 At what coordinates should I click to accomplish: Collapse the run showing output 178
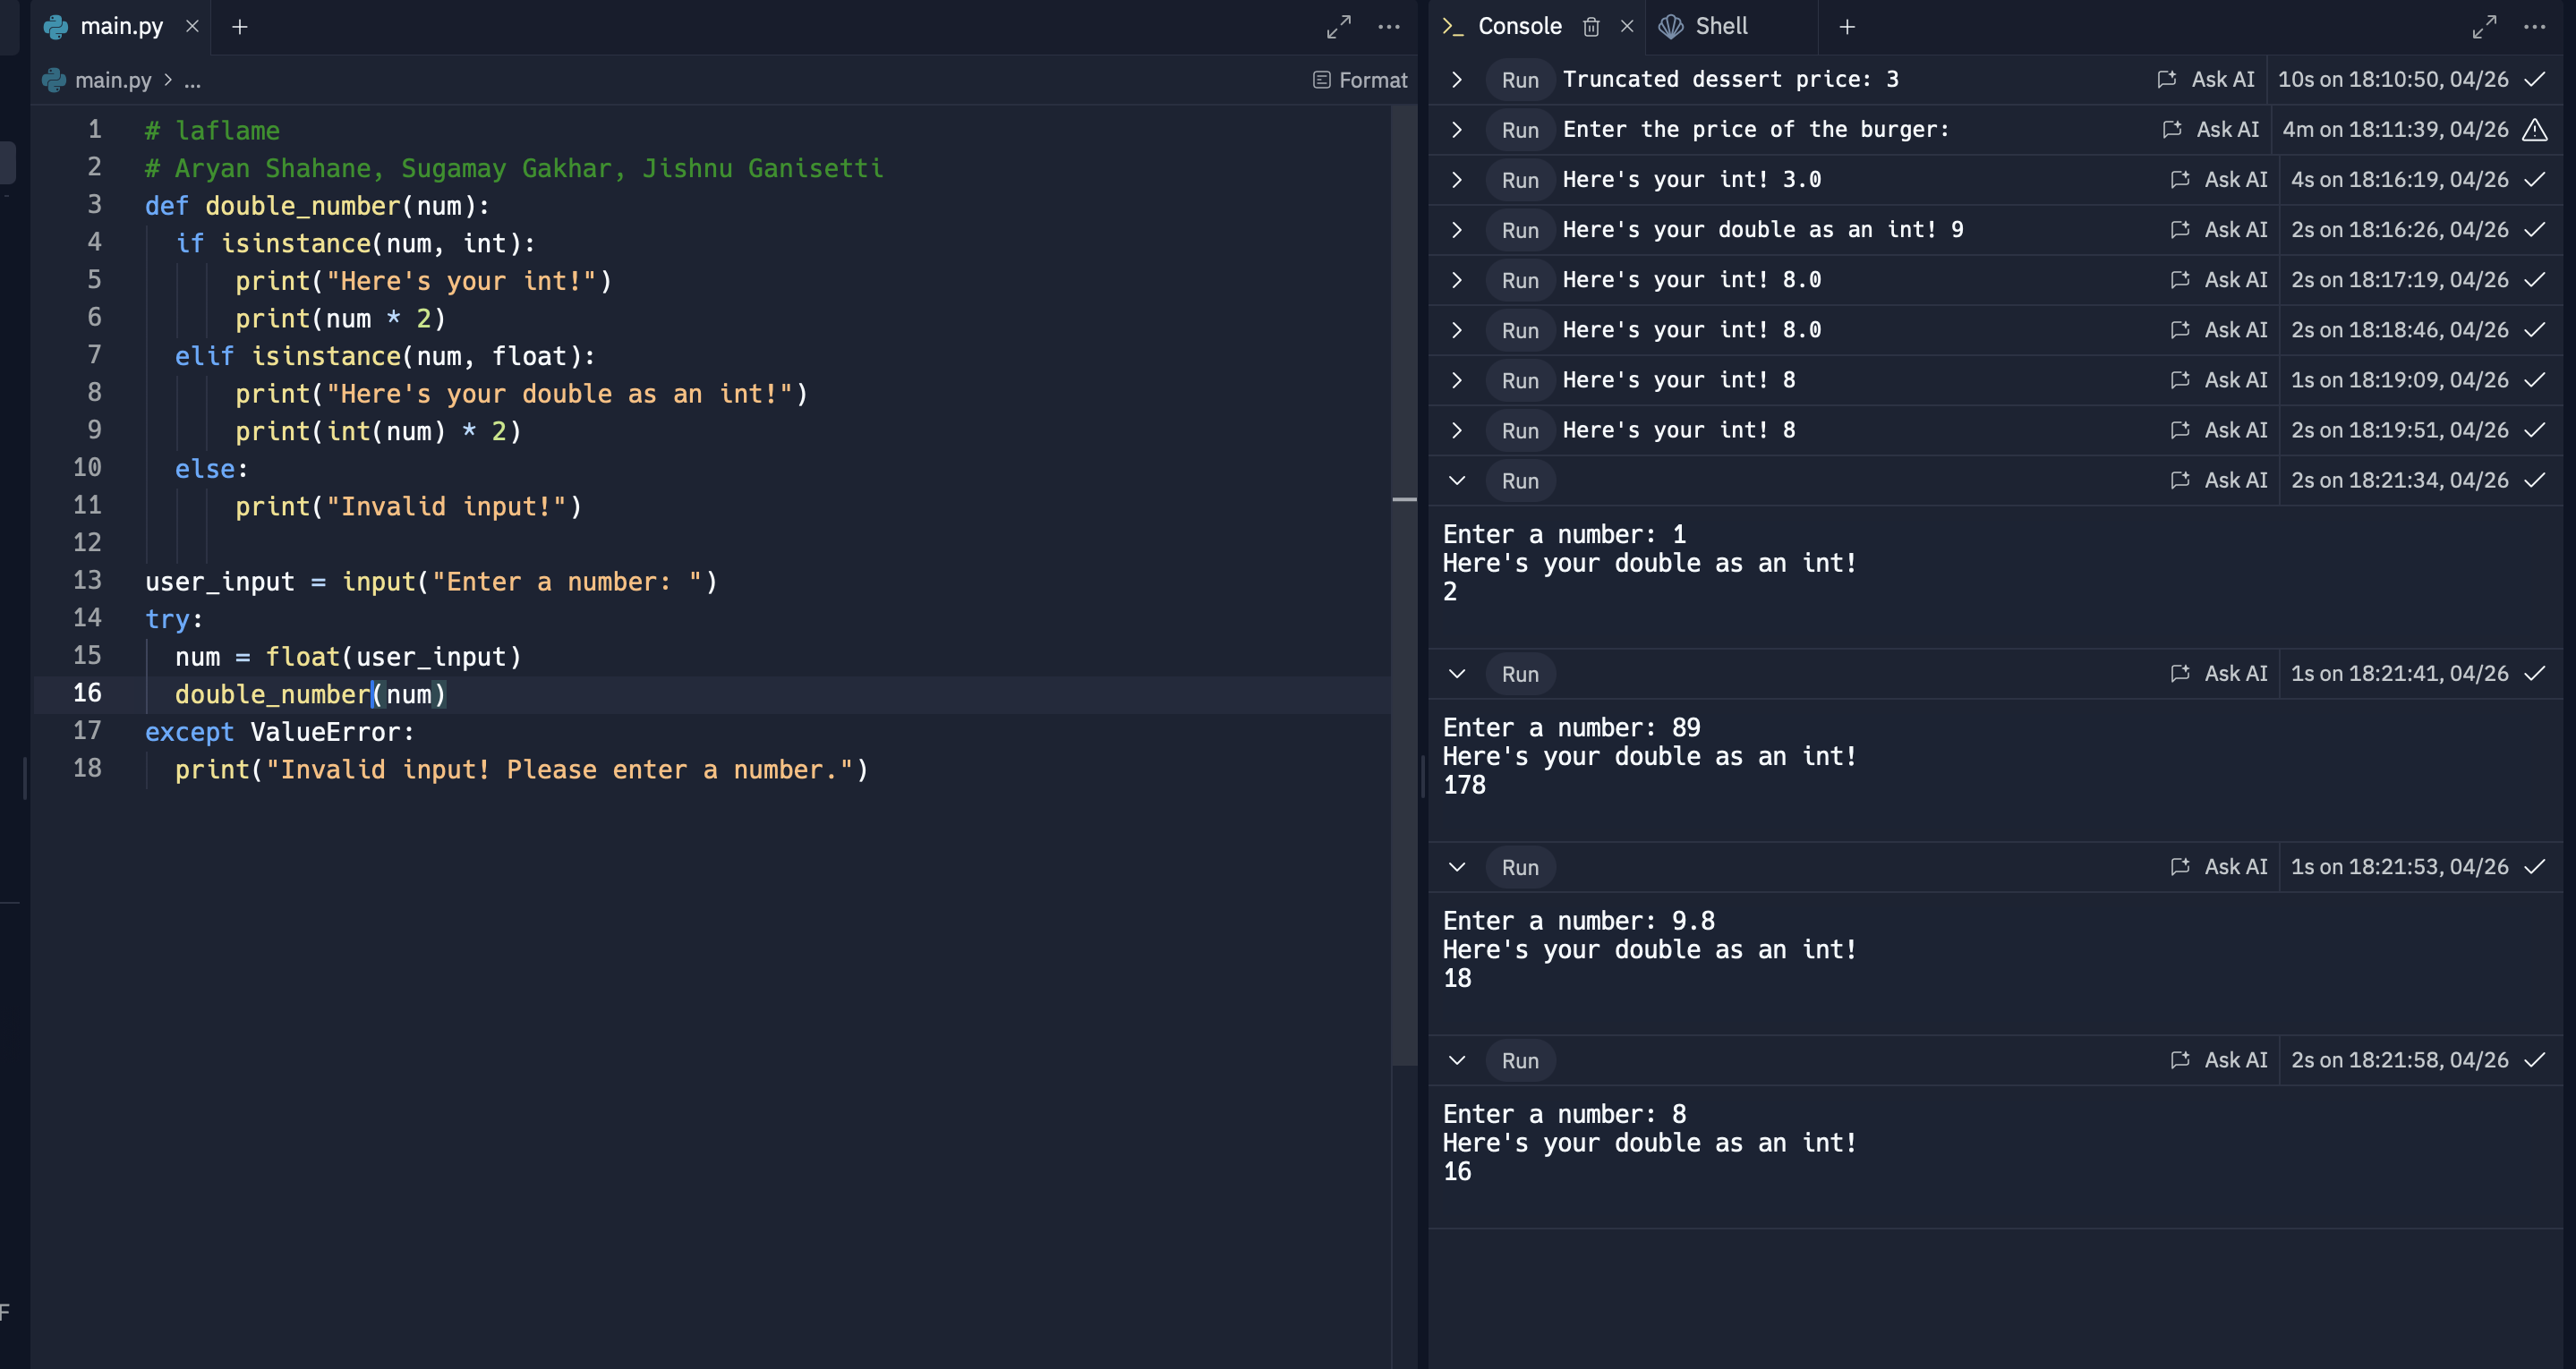pos(1457,674)
